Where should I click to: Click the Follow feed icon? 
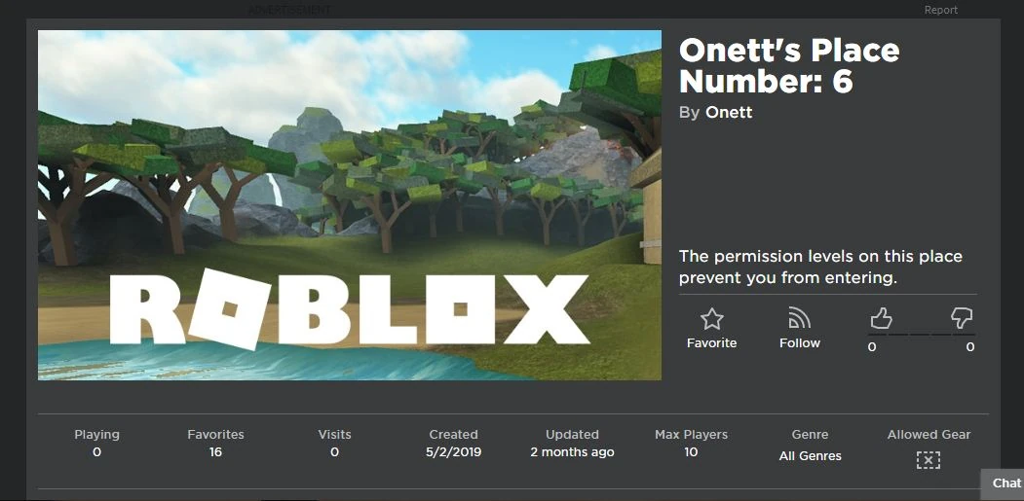point(799,318)
